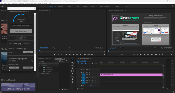
Task: Click Export Frame camera in Program monitor
Action: click(160, 54)
